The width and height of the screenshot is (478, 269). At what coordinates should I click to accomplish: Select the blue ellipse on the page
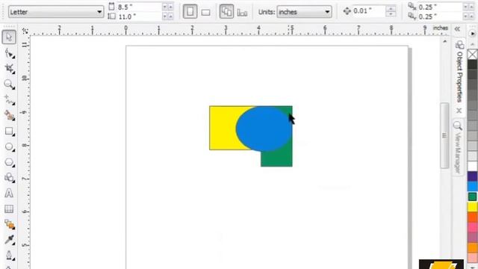pos(264,129)
